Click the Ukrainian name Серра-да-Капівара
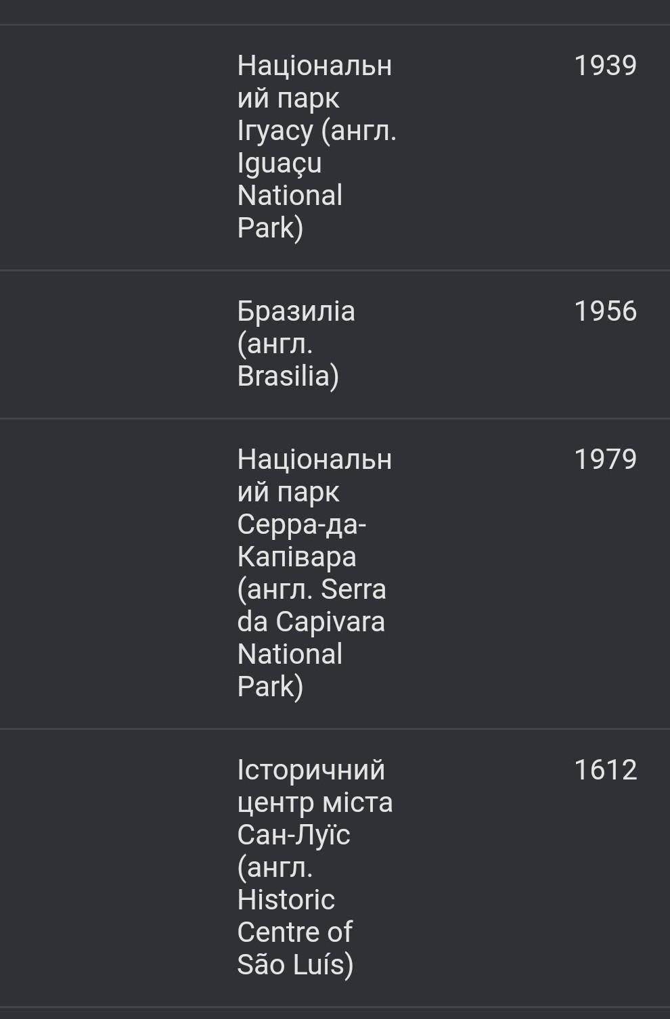This screenshot has height=1019, width=670. click(300, 540)
